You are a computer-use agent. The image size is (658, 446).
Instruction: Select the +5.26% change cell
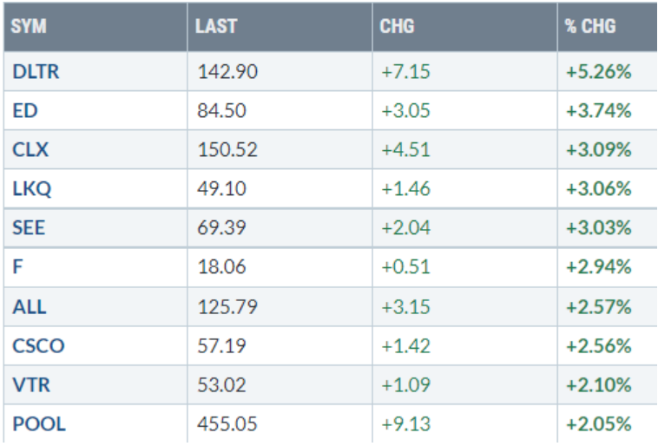coord(597,73)
